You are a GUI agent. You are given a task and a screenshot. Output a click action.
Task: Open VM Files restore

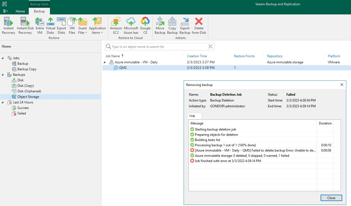[x=72, y=25]
